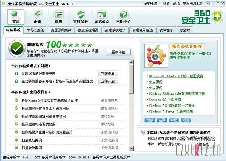Click the 重新体检 button
The height and width of the screenshot is (161, 226).
tap(119, 52)
